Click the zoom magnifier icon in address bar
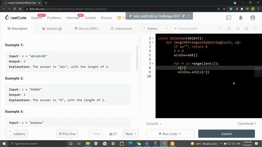Viewport: 262px width, 147px height. [x=219, y=9]
